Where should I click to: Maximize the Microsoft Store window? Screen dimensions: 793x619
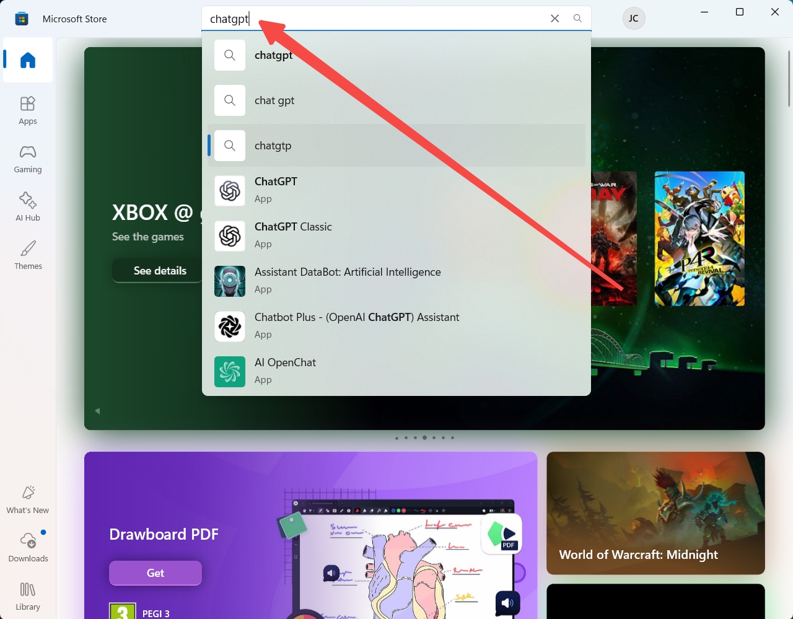(x=739, y=12)
